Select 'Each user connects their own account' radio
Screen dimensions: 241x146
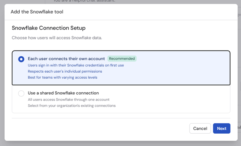pos(21,59)
